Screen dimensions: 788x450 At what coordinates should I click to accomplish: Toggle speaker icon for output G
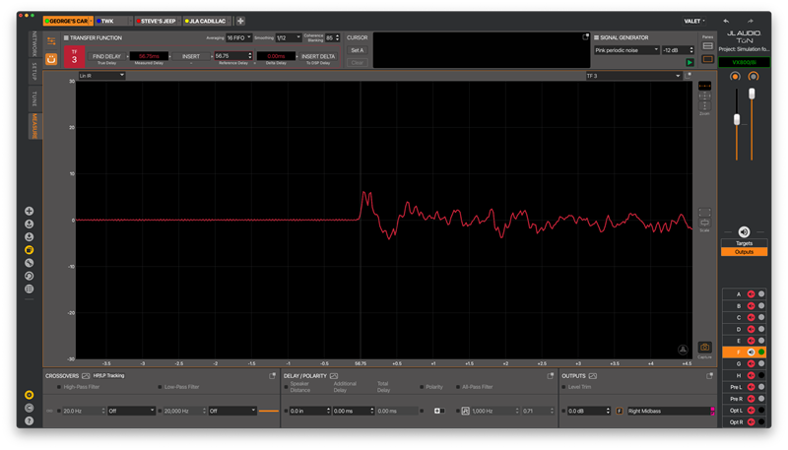pyautogui.click(x=751, y=363)
